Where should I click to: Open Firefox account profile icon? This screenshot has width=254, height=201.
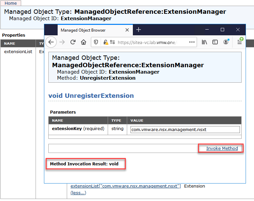point(226,42)
